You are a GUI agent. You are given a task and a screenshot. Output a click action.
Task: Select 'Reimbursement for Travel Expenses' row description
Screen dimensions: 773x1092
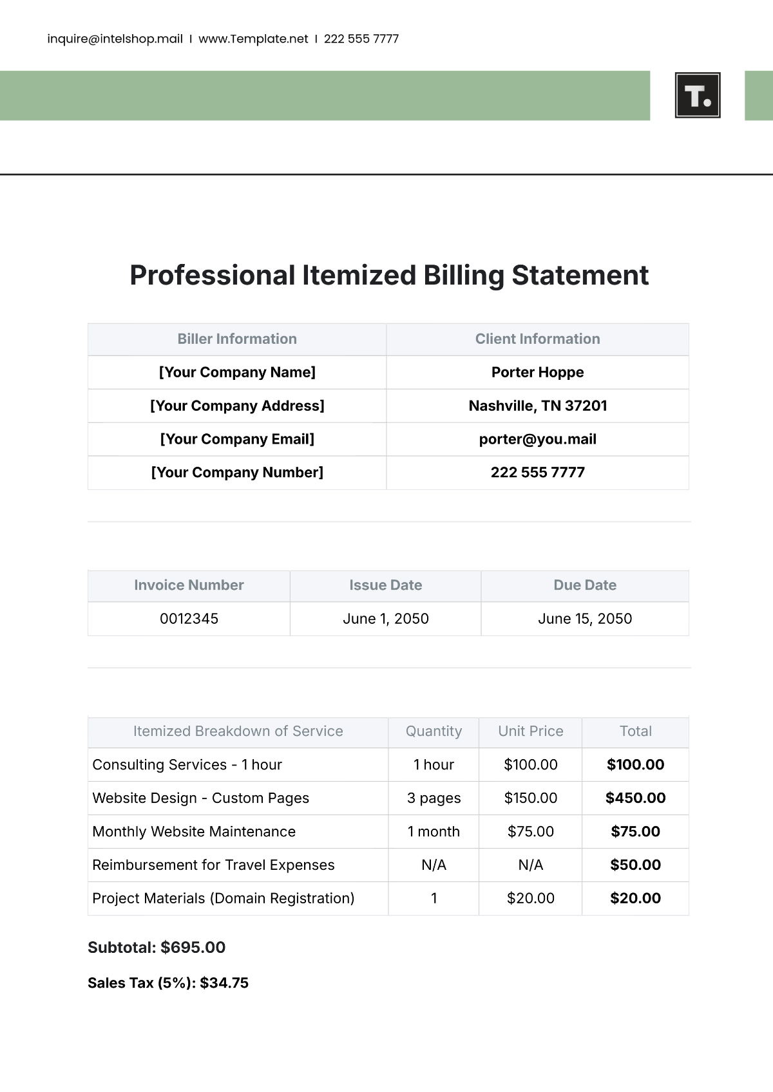point(213,865)
